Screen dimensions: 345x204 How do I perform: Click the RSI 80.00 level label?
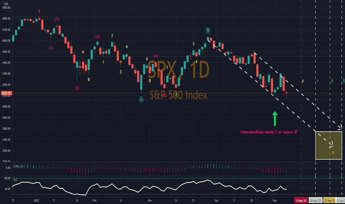click(7, 178)
